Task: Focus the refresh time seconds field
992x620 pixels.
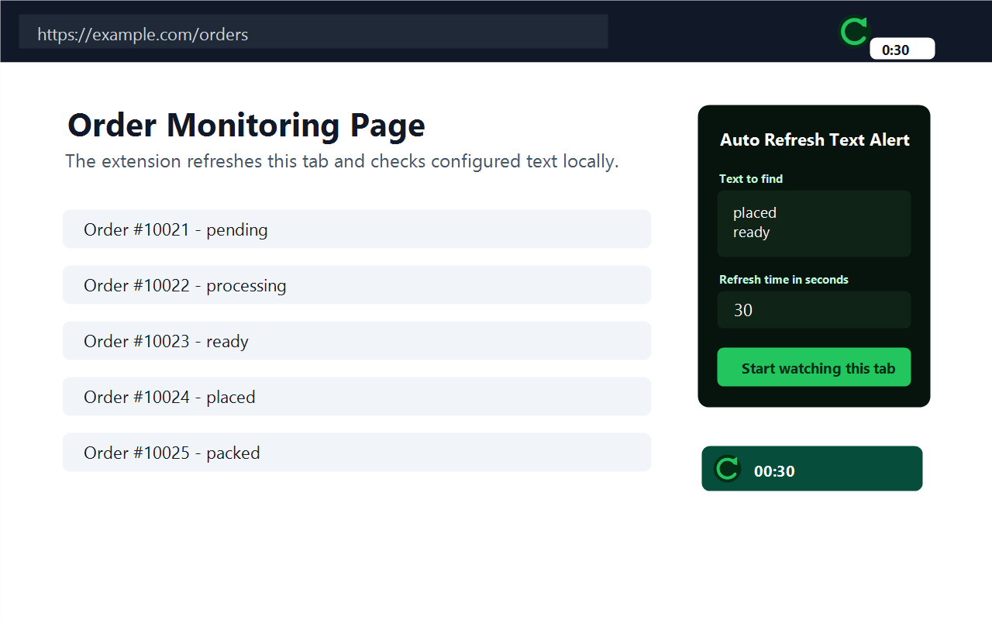Action: (x=814, y=310)
